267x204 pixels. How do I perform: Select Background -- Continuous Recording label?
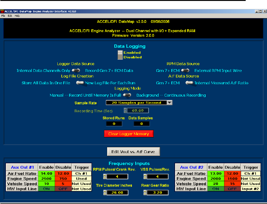(x=171, y=95)
